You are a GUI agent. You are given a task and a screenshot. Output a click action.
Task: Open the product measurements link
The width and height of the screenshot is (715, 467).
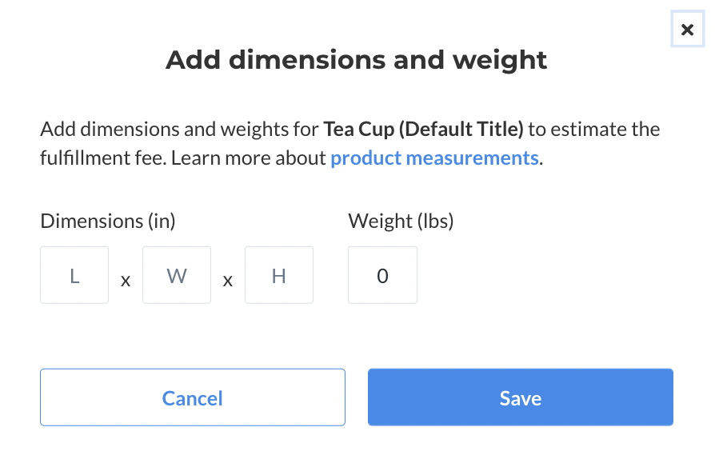click(434, 158)
